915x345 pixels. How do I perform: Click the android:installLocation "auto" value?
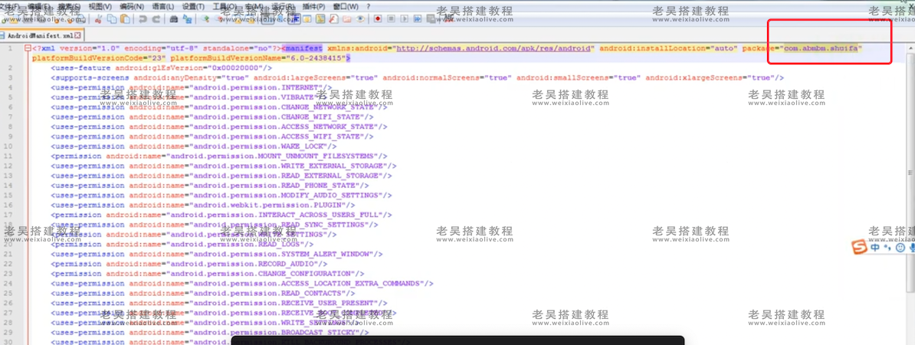723,48
